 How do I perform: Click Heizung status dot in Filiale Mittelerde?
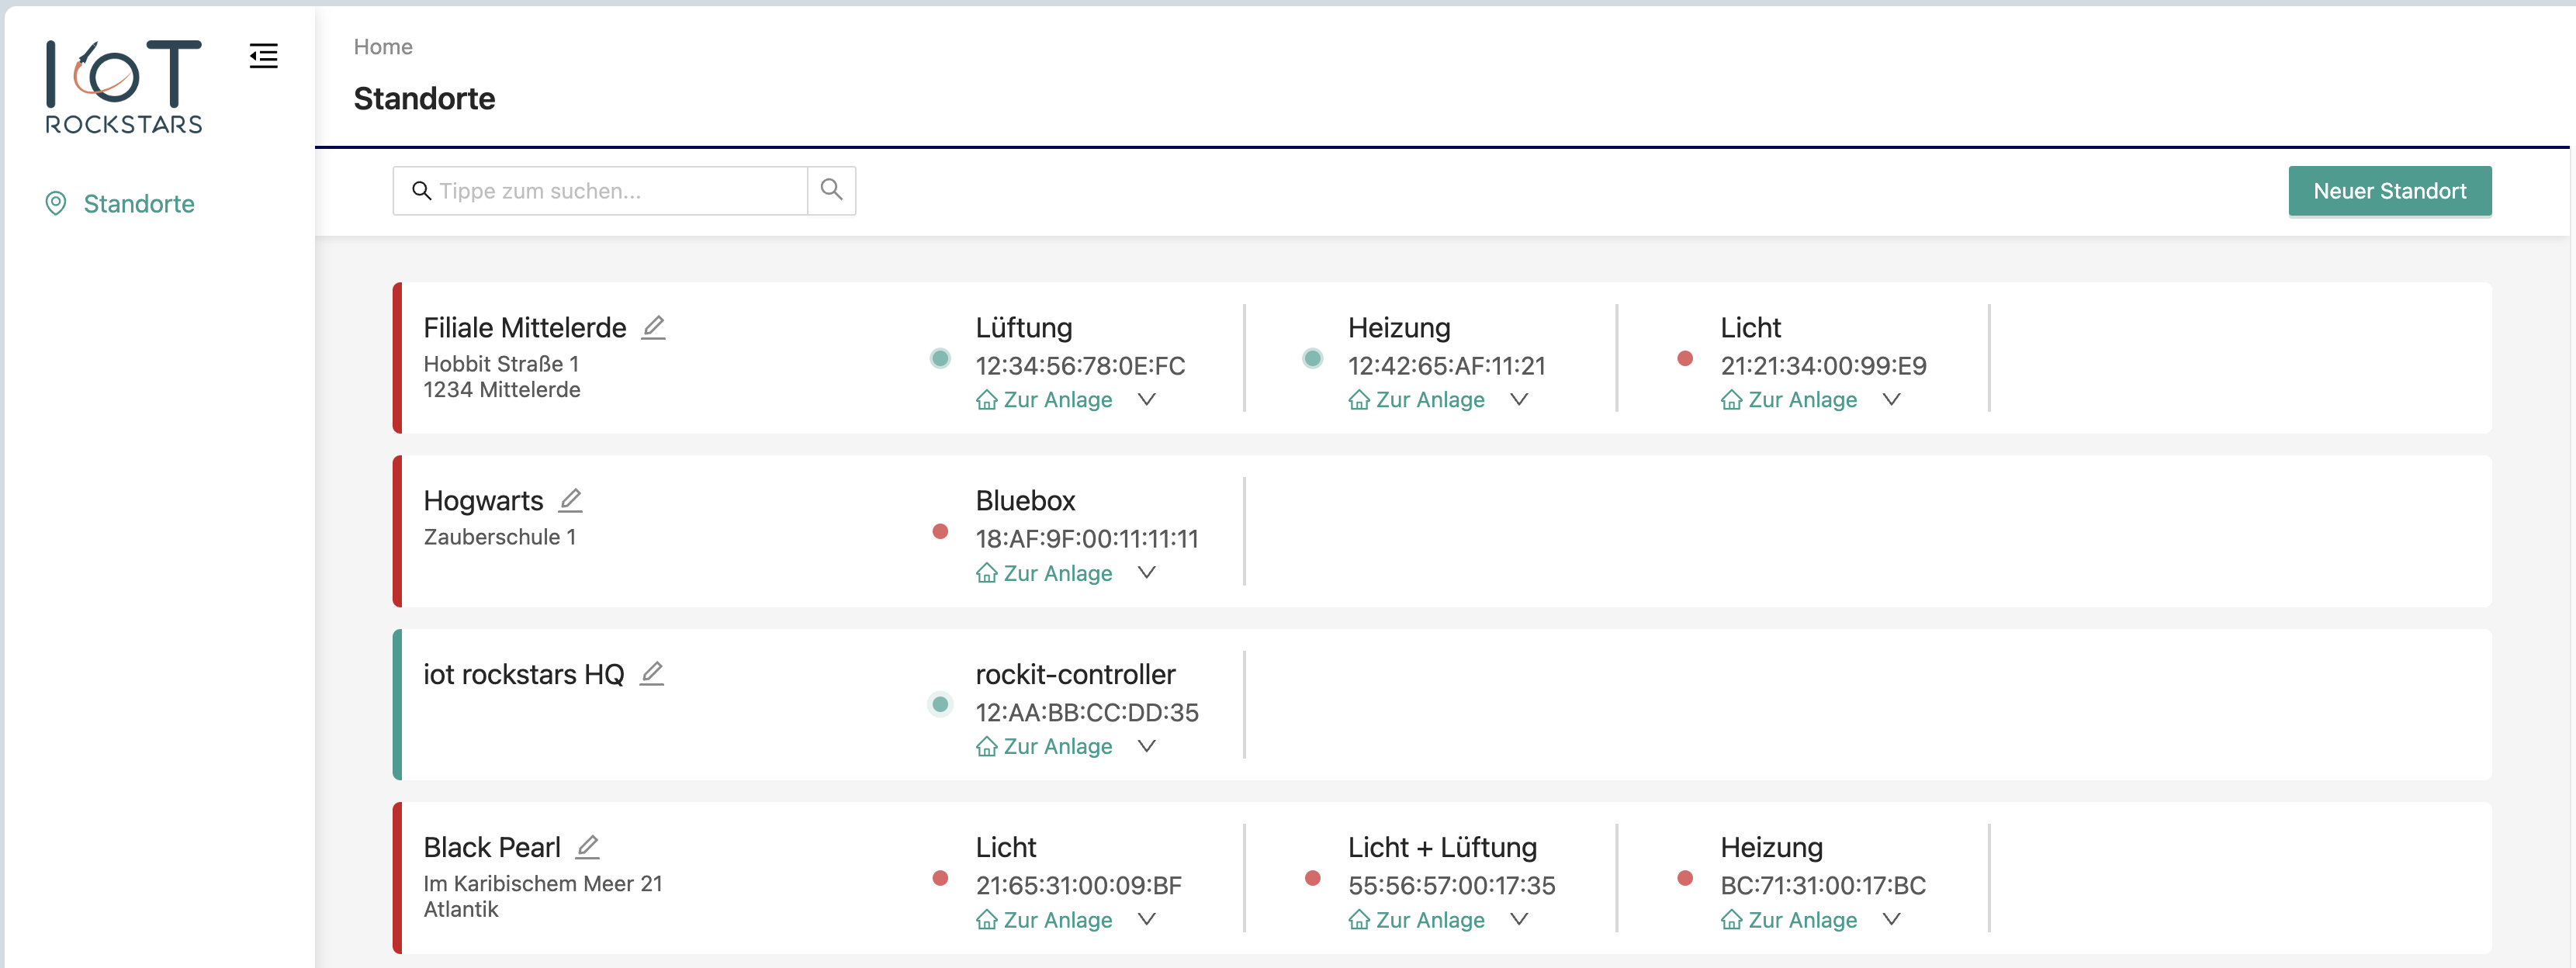coord(1313,358)
